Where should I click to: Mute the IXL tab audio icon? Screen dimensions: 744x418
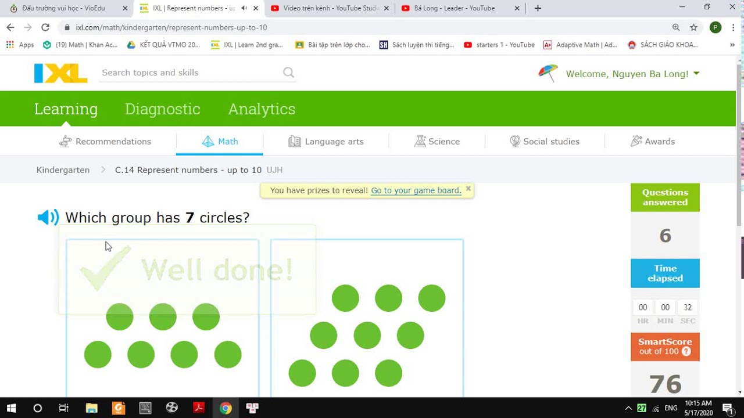pos(244,8)
